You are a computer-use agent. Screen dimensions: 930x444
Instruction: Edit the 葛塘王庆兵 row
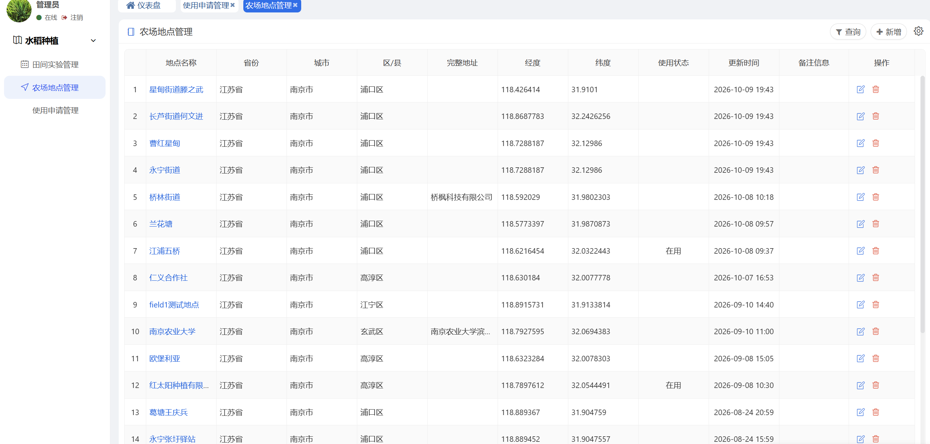pos(860,412)
